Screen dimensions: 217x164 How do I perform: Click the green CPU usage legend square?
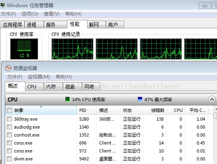68,99
